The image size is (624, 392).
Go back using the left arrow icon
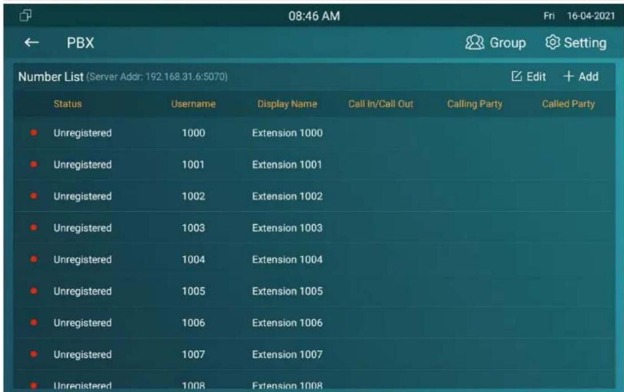pyautogui.click(x=31, y=42)
